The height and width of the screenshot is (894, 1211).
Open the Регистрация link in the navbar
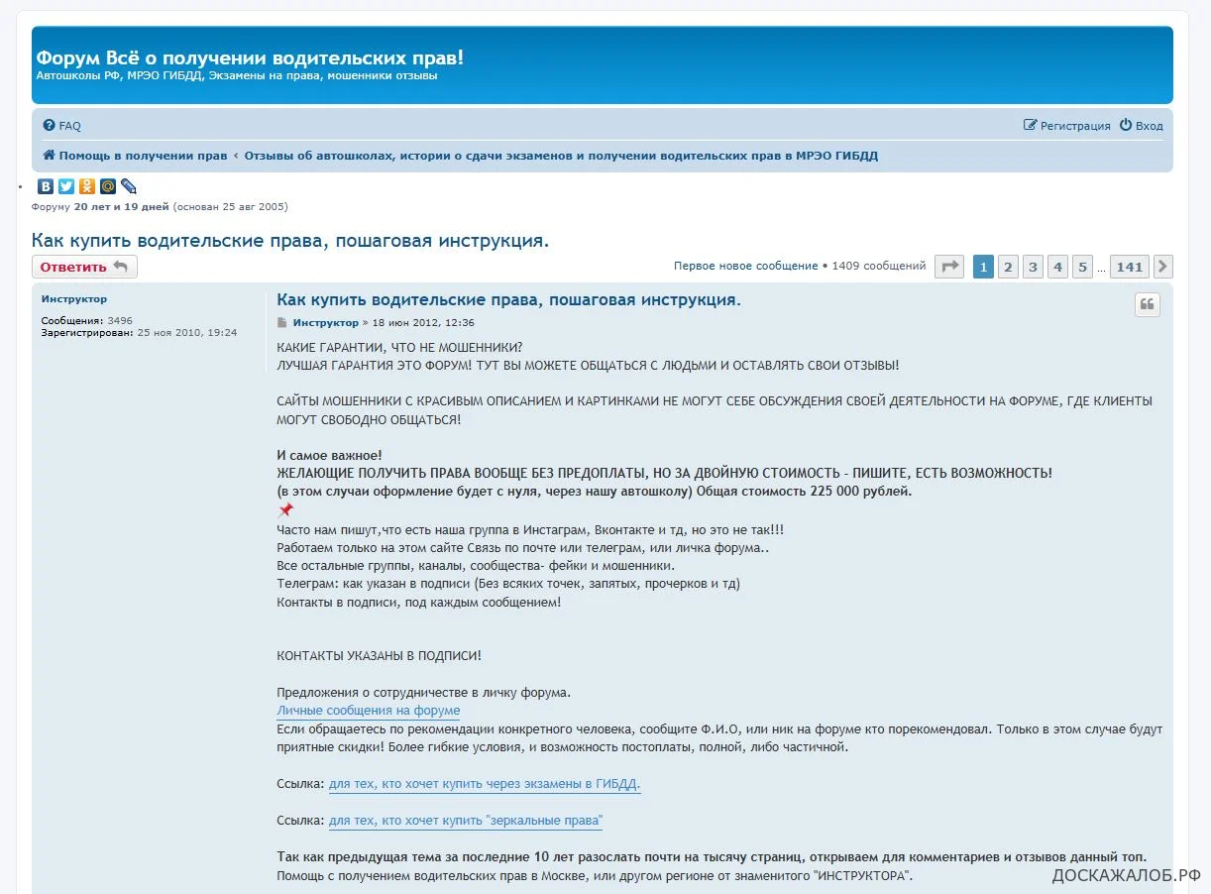point(1067,126)
